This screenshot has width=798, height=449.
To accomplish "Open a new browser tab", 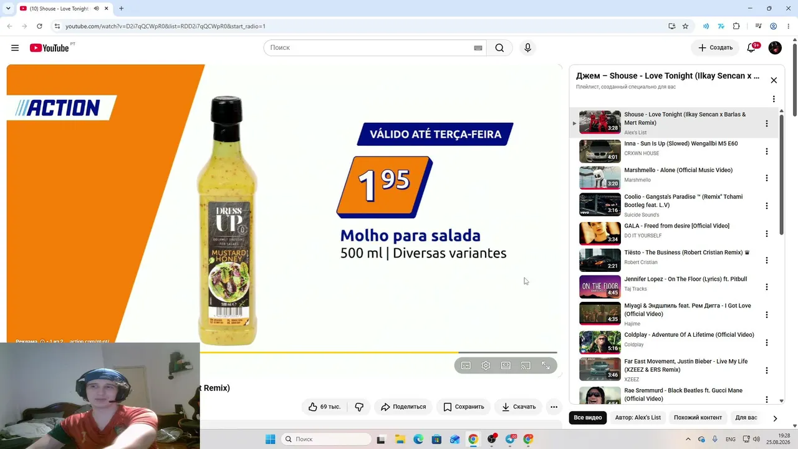I will point(121,9).
